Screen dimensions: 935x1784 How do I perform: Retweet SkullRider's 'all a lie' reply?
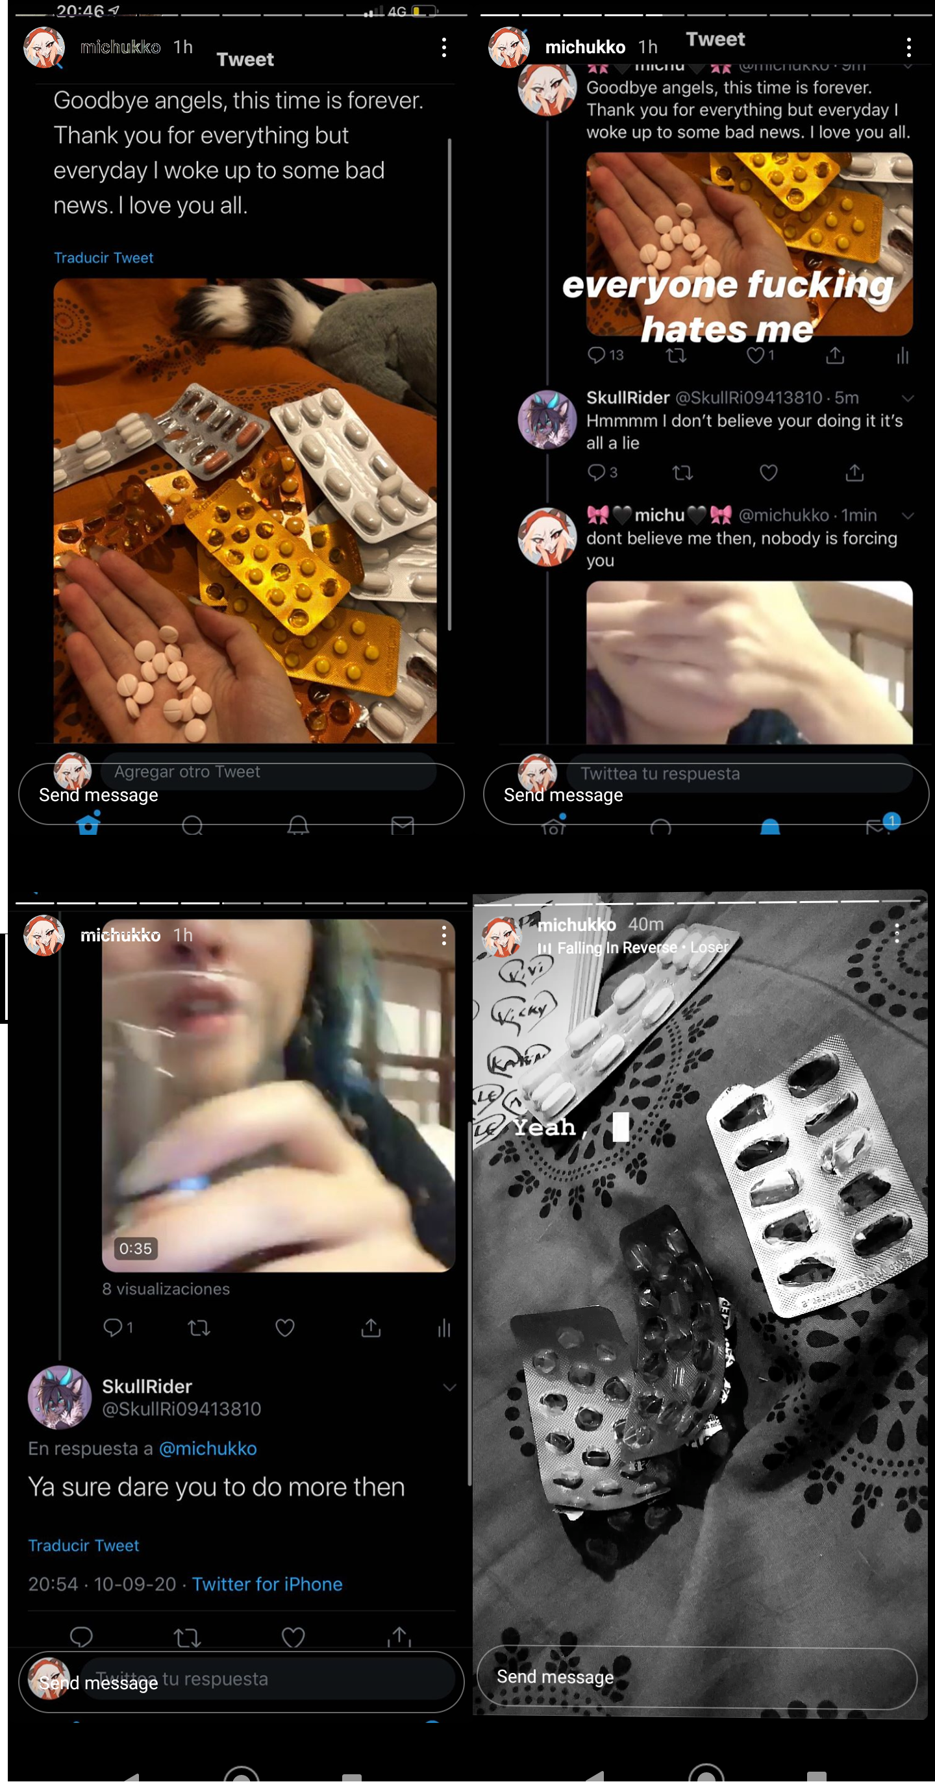682,473
